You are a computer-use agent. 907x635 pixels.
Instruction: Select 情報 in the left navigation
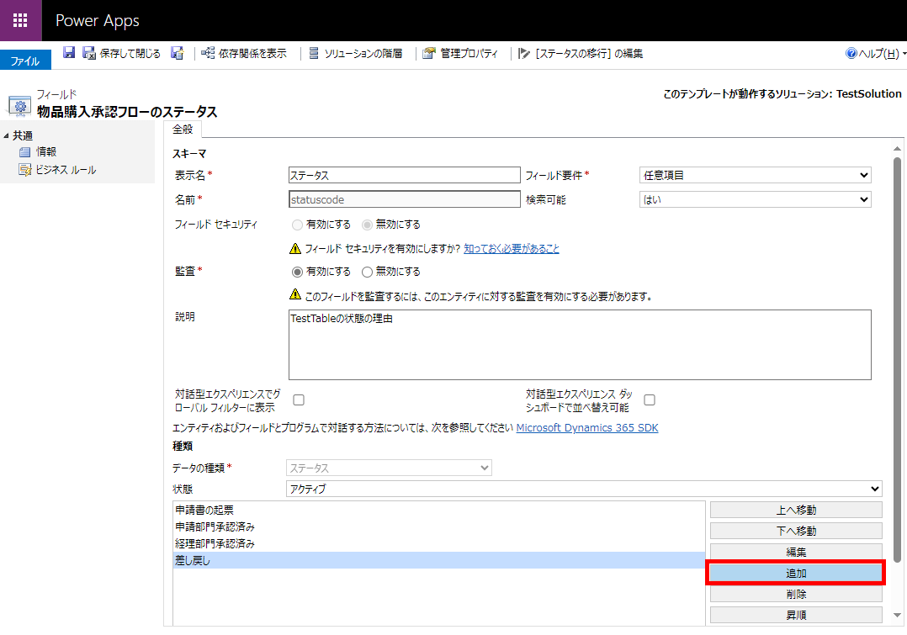[46, 151]
